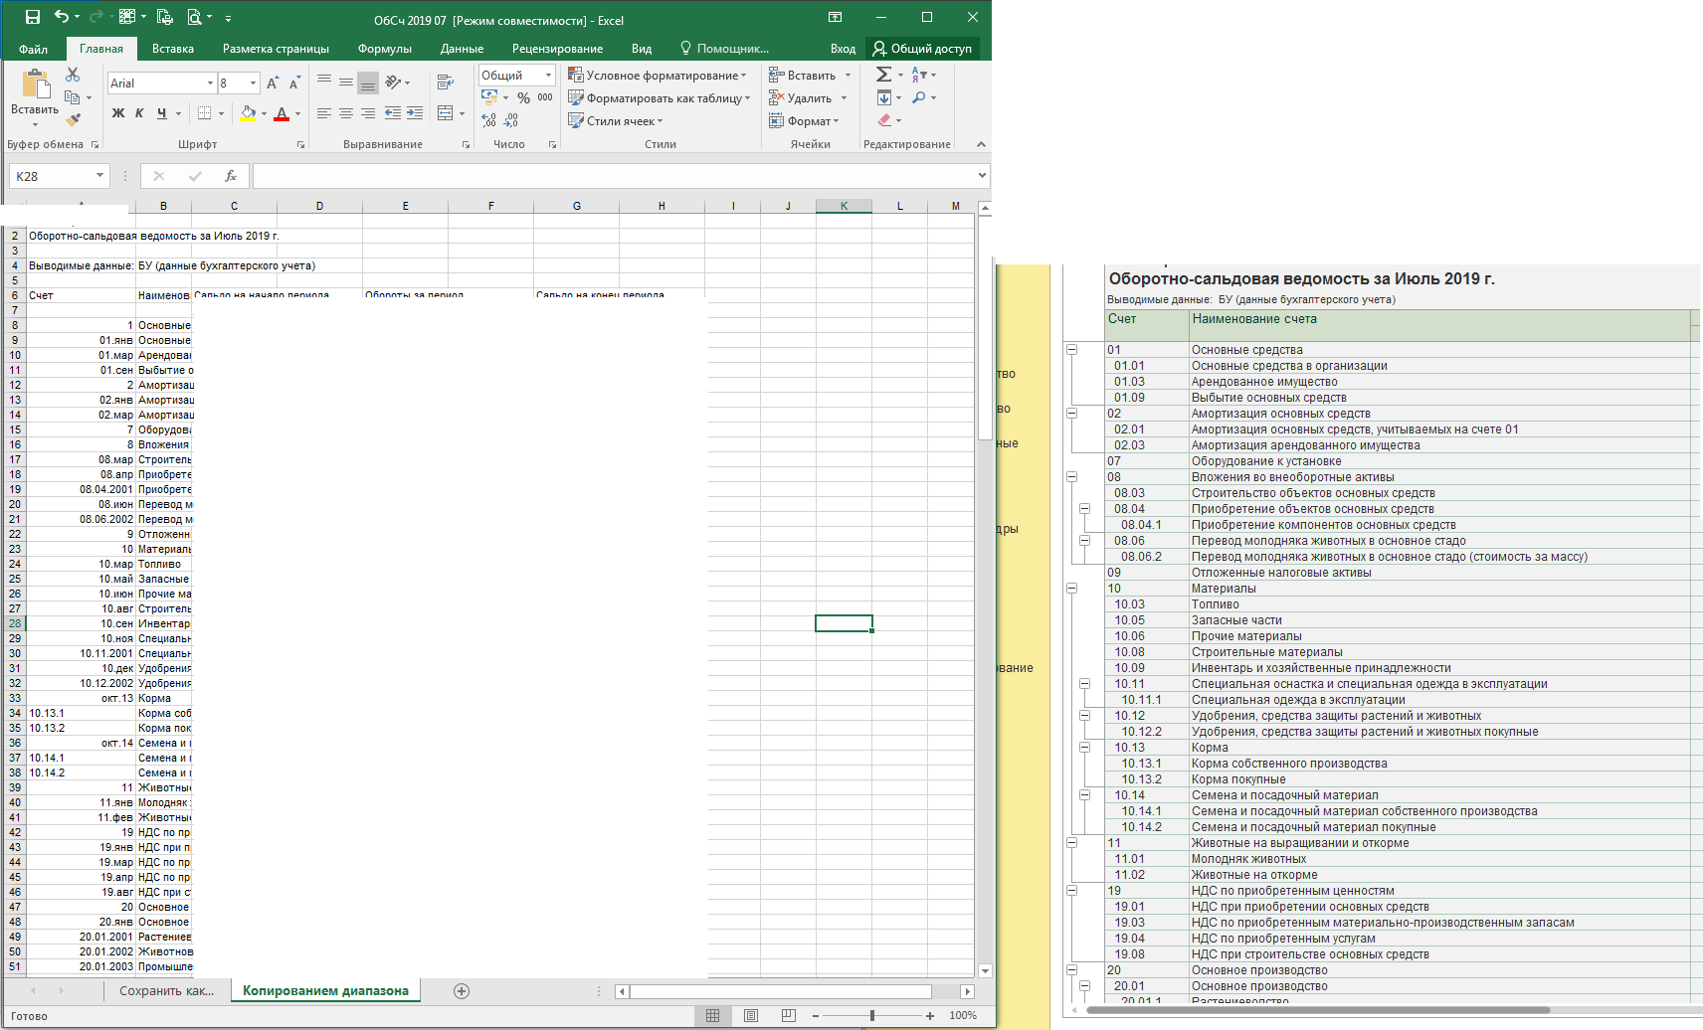The width and height of the screenshot is (1703, 1030).
Task: Click the formula bar input field
Action: click(616, 176)
